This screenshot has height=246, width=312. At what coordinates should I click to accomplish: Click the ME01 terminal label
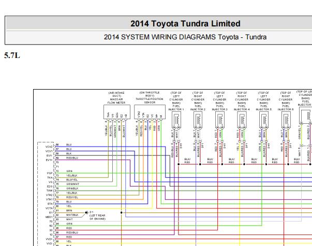click(x=49, y=217)
